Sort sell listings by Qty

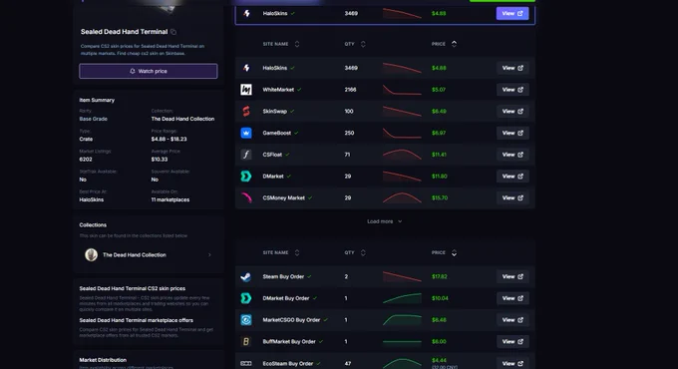pyautogui.click(x=355, y=44)
